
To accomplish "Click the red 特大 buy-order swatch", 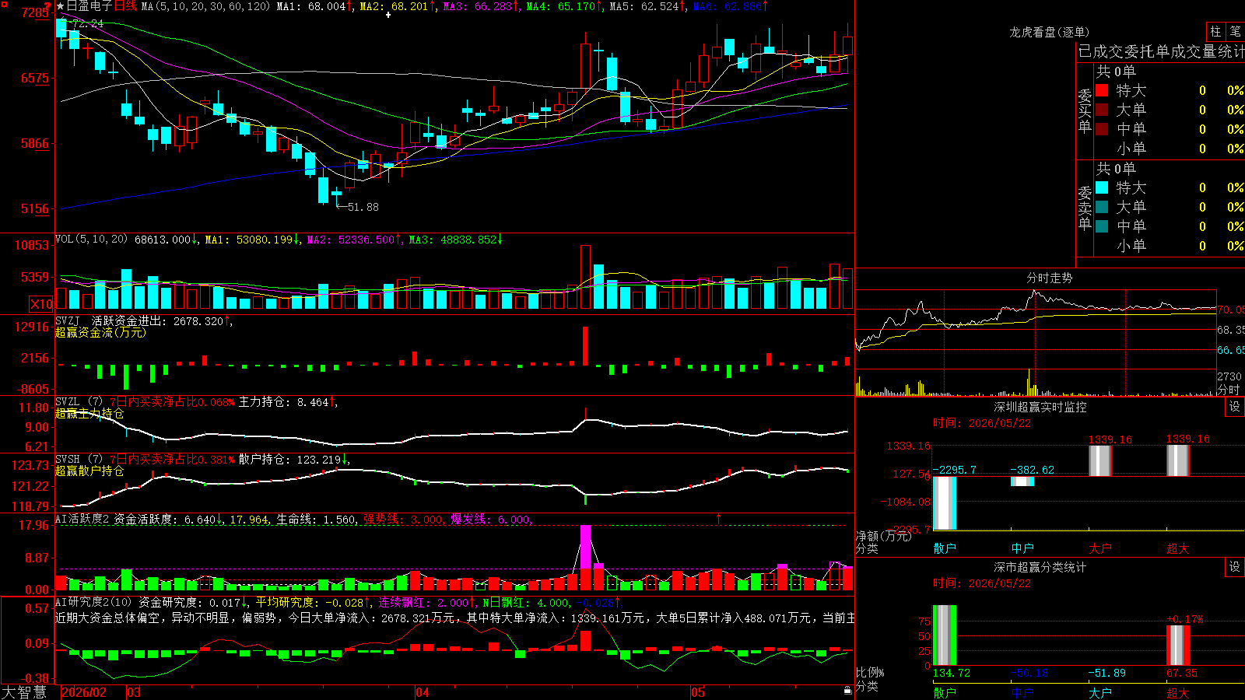I will 1102,90.
